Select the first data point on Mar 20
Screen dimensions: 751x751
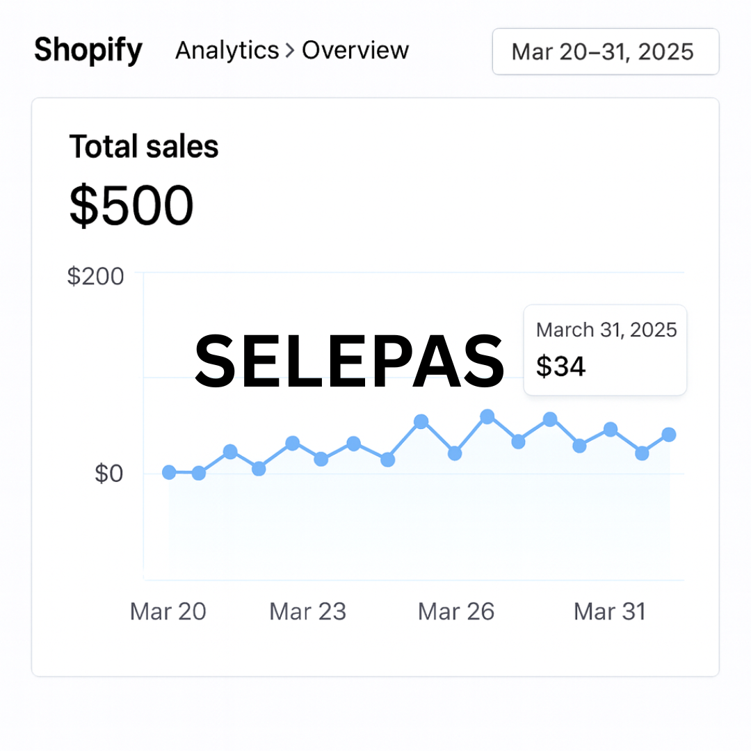point(169,472)
